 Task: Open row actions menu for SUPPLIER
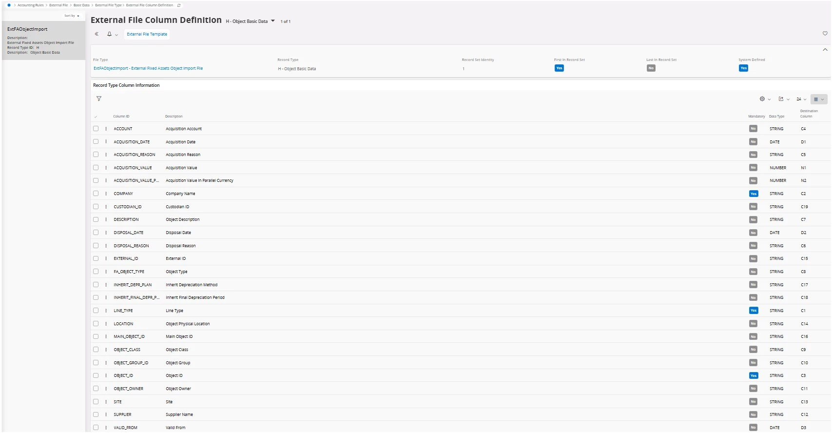pos(106,414)
